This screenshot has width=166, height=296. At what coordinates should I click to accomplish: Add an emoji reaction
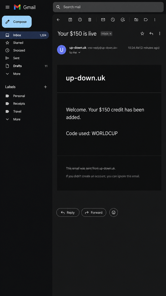[x=114, y=212]
